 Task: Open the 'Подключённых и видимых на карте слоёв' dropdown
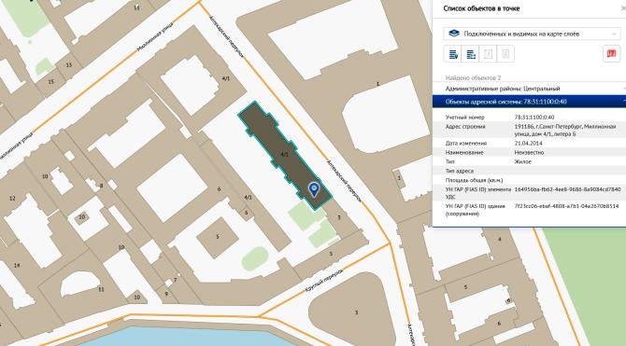pos(532,34)
